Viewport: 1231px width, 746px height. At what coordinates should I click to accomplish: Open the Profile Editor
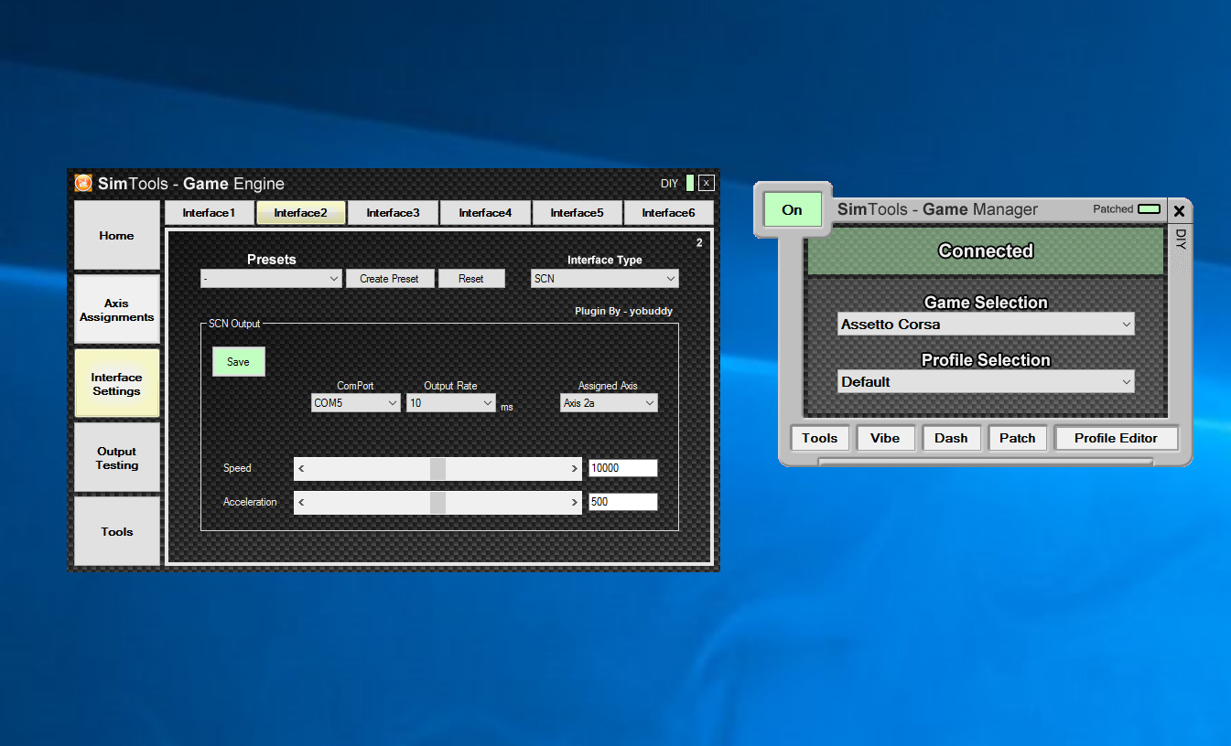point(1116,438)
